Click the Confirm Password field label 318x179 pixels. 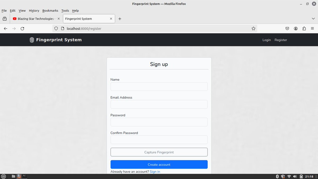coord(124,133)
